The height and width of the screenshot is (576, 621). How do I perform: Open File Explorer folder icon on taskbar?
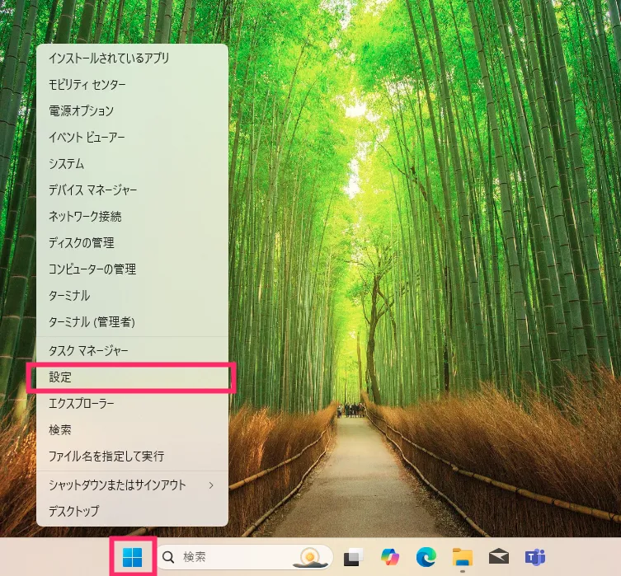click(x=463, y=557)
